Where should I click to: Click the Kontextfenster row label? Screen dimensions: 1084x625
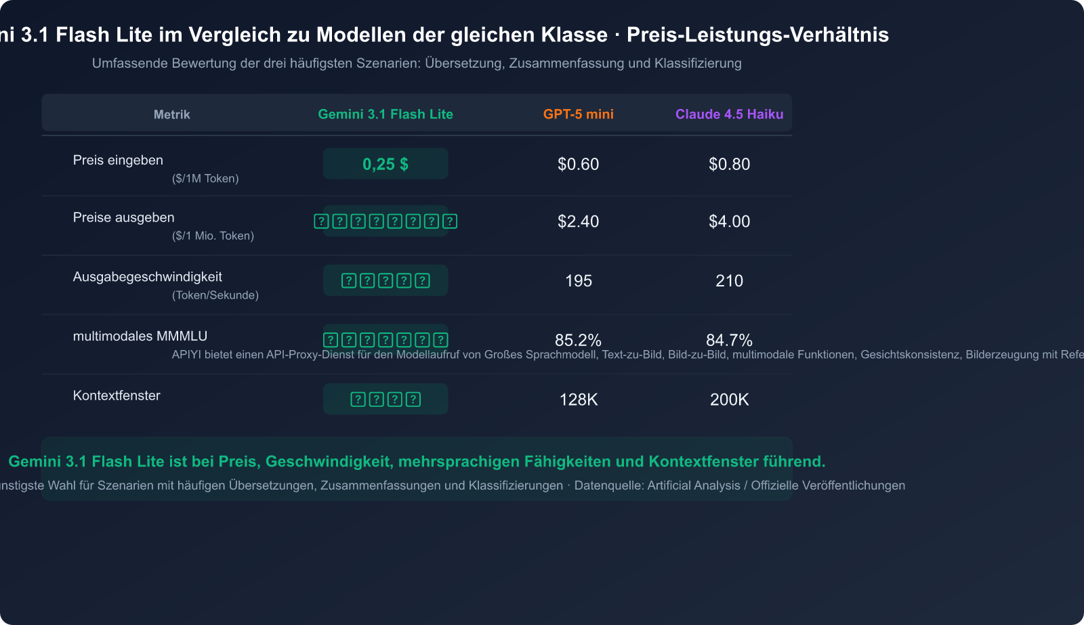117,395
